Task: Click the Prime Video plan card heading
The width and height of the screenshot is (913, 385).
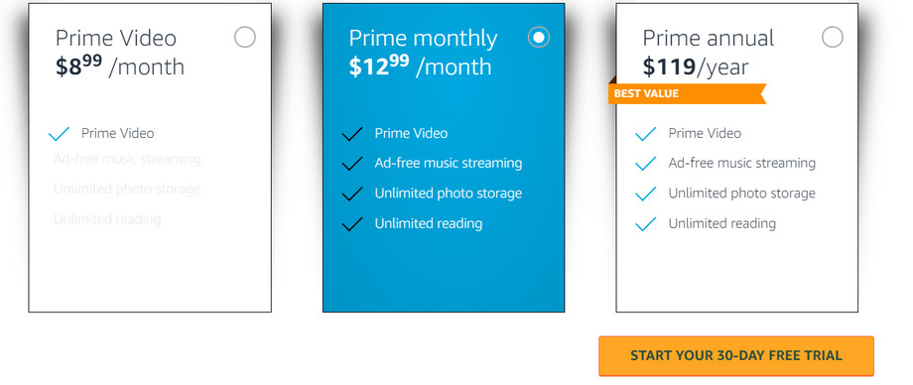Action: (116, 39)
